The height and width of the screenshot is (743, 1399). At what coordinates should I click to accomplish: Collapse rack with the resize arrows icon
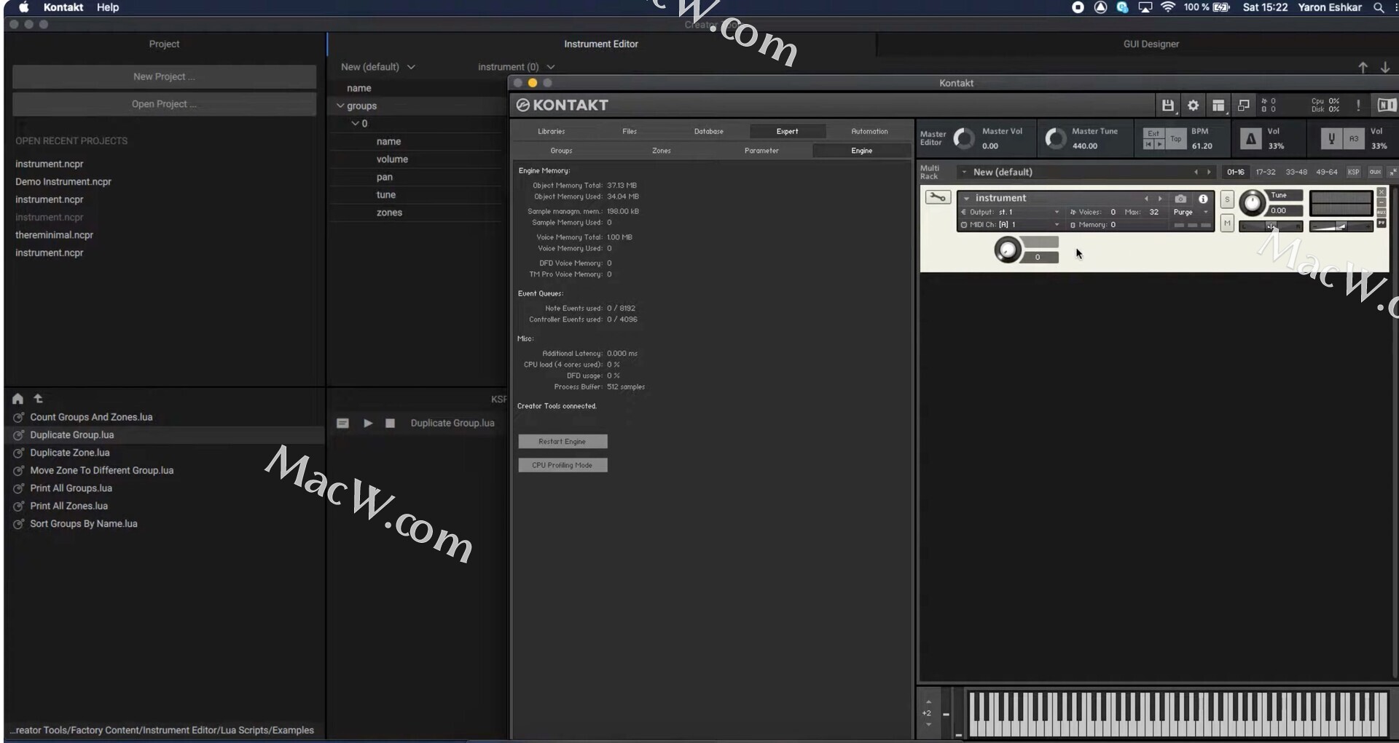click(x=1392, y=172)
